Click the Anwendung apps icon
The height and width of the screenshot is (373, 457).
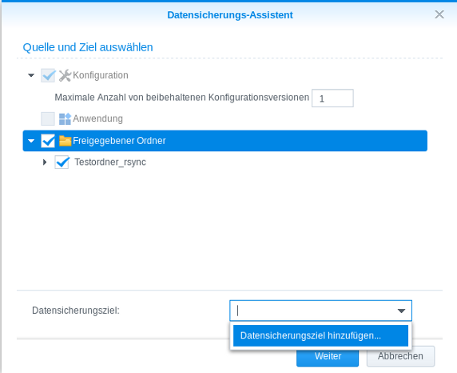coord(65,119)
